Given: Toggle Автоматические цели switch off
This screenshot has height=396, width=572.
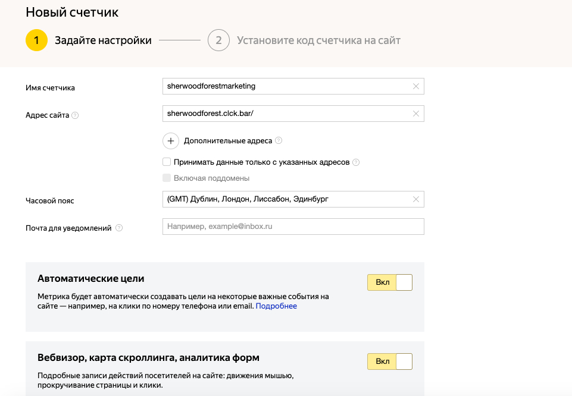Looking at the screenshot, I should pyautogui.click(x=390, y=282).
